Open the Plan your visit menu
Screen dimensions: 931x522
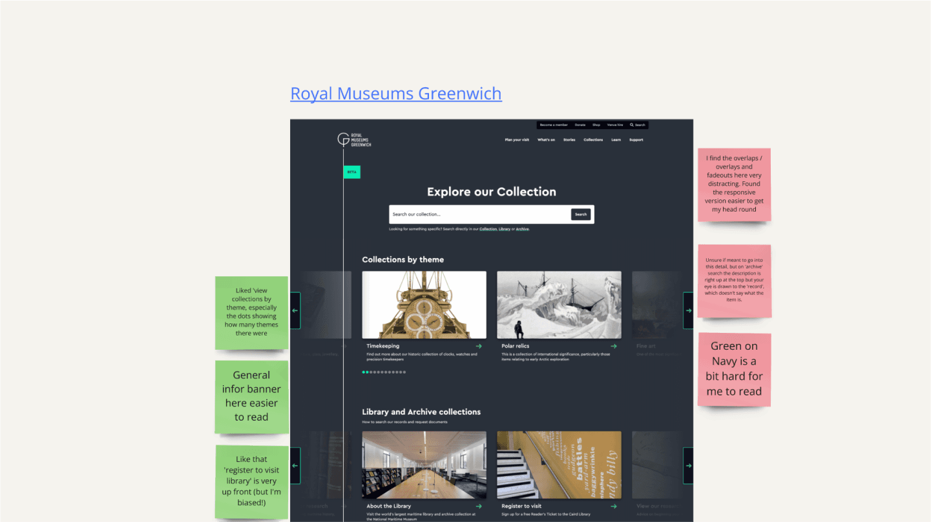pyautogui.click(x=517, y=140)
